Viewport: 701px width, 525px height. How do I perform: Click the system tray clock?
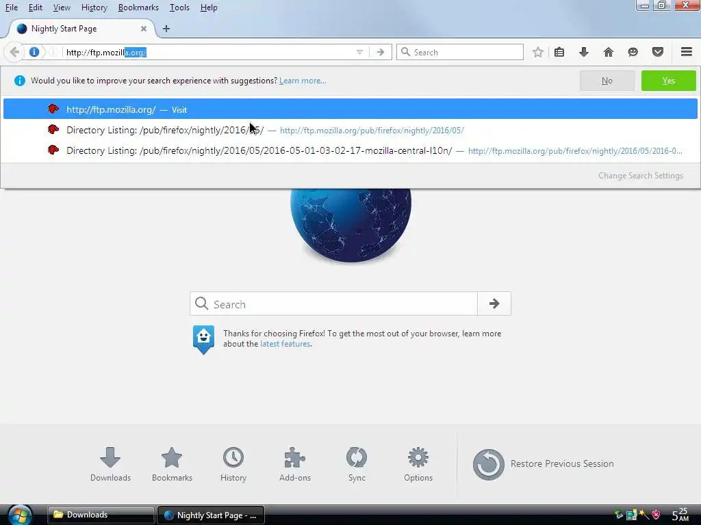click(x=680, y=515)
